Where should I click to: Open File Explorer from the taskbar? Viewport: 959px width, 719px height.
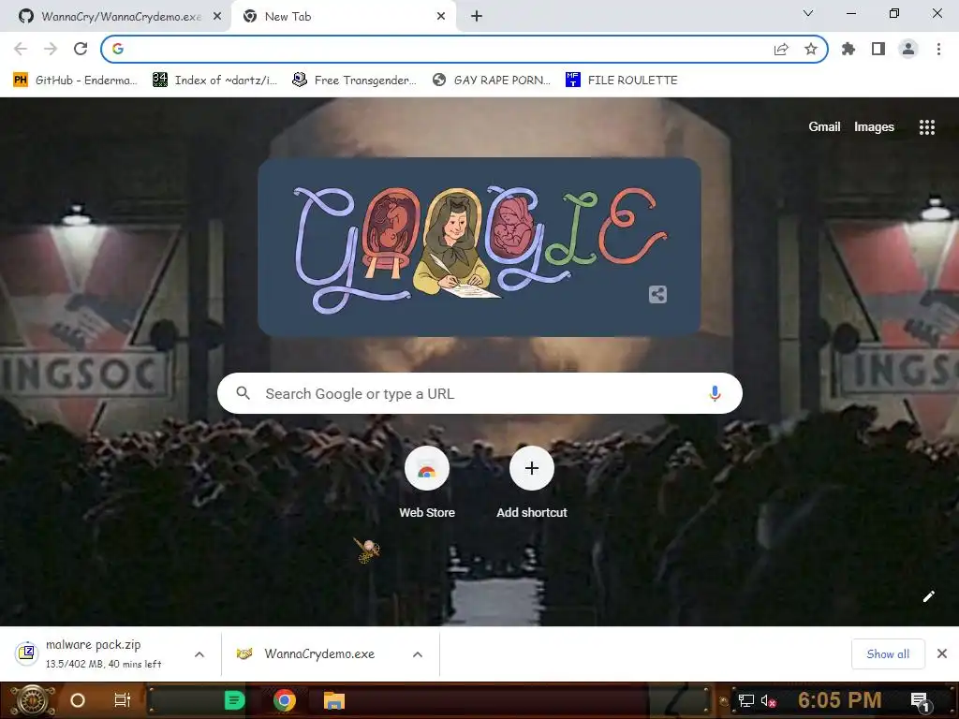click(x=334, y=700)
